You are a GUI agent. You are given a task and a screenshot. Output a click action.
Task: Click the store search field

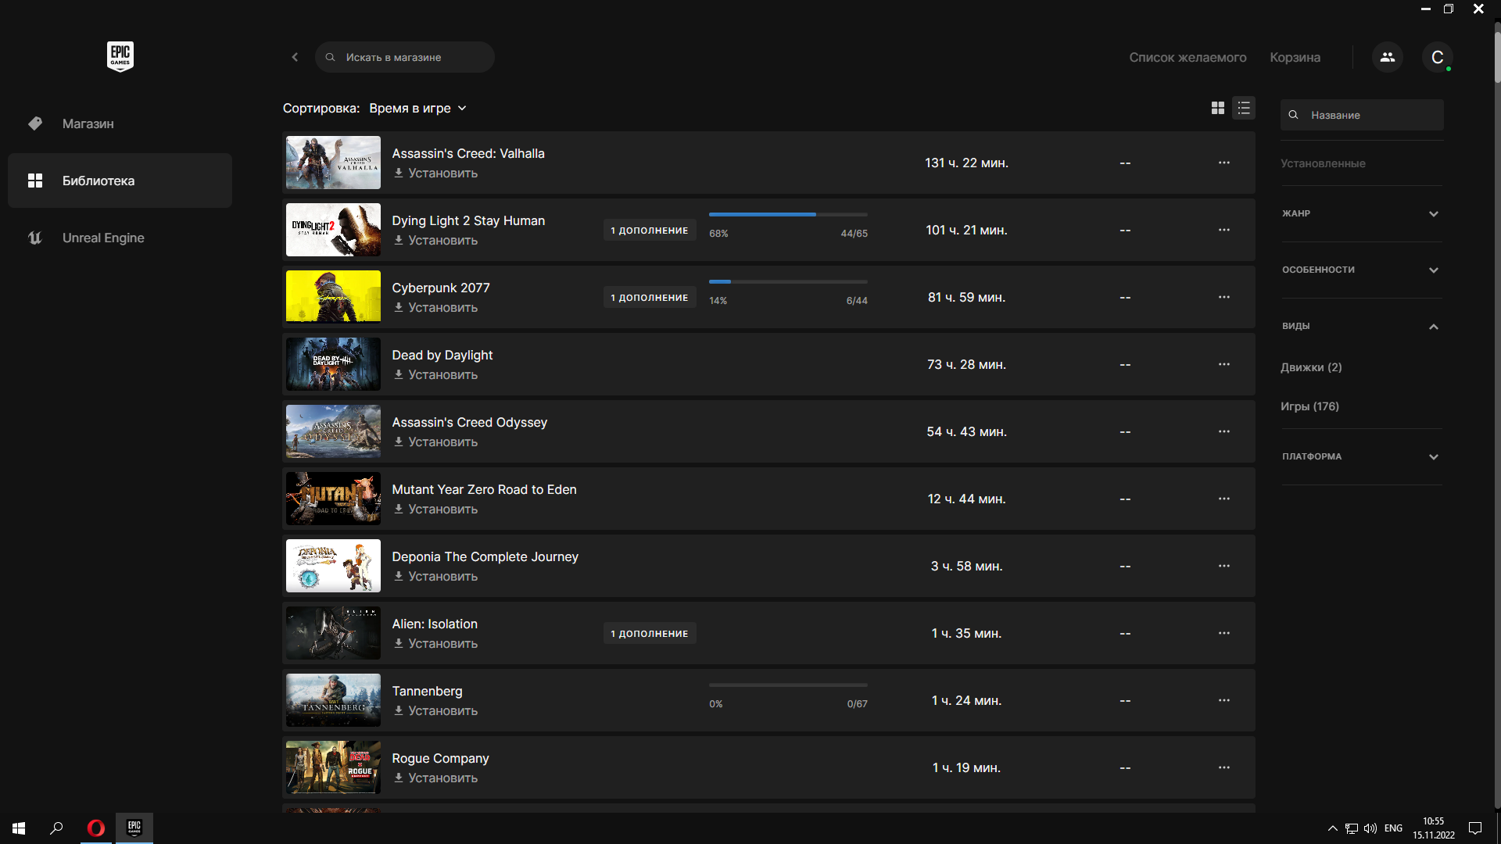point(405,57)
